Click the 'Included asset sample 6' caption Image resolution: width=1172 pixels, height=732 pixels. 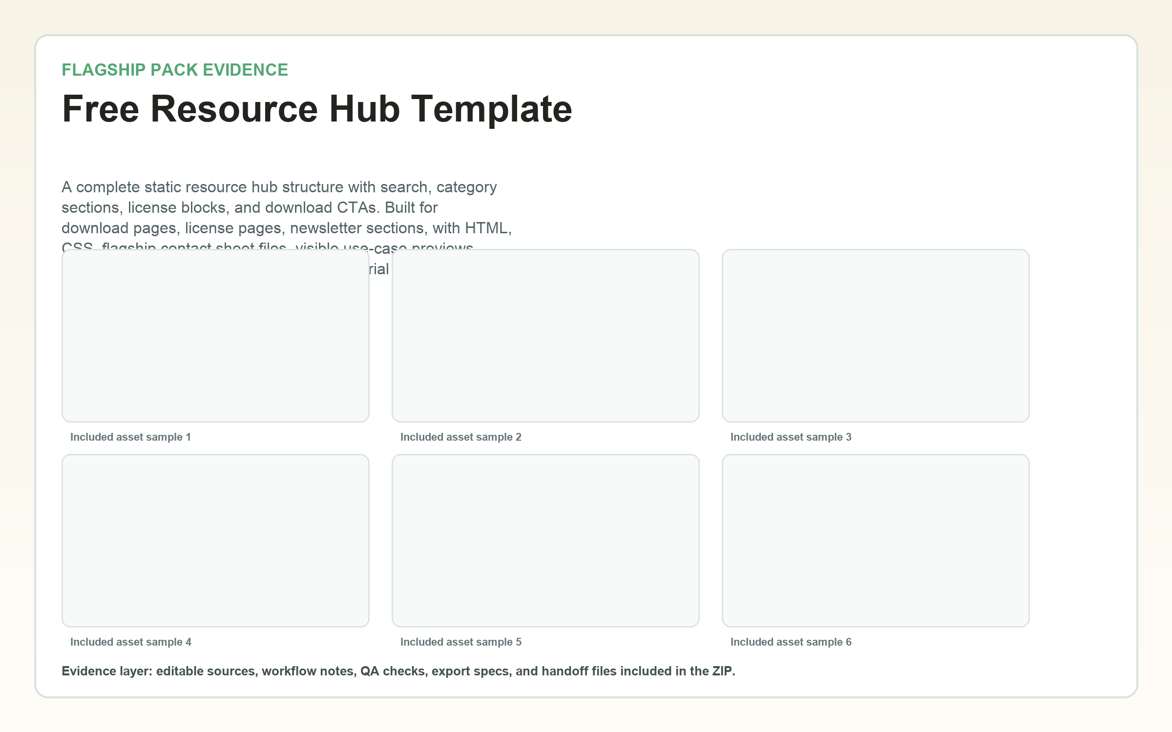(791, 642)
